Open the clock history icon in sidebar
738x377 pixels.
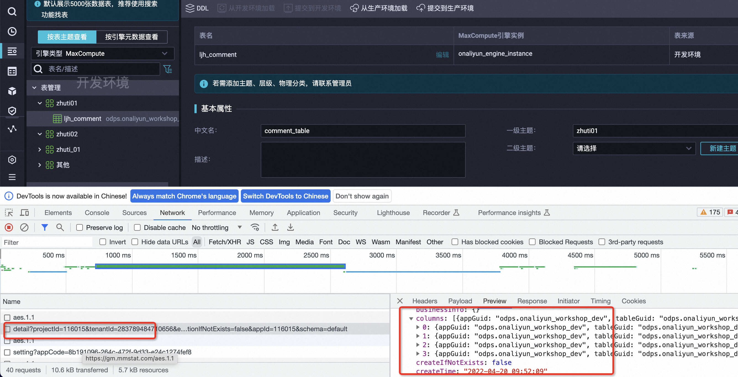click(12, 31)
